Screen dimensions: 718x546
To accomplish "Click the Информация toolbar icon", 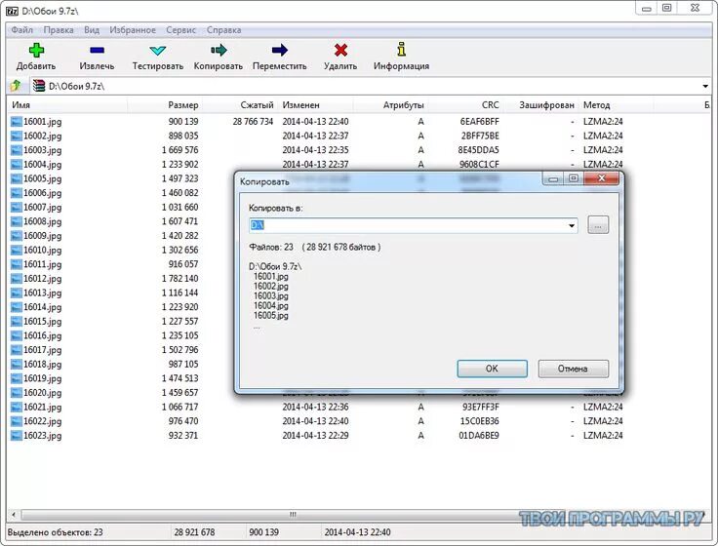I will pos(402,50).
